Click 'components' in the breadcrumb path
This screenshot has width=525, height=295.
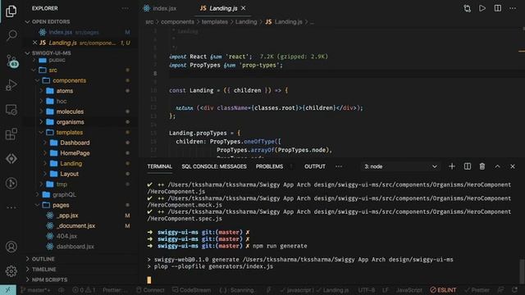click(177, 22)
